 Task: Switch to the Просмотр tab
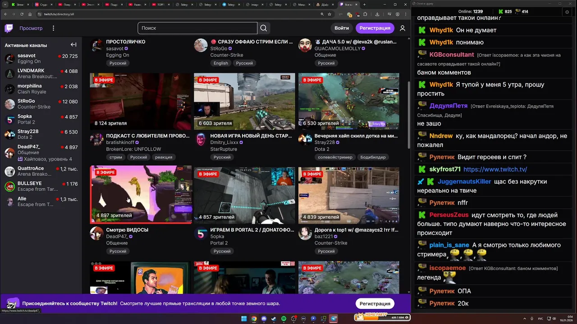pyautogui.click(x=31, y=28)
